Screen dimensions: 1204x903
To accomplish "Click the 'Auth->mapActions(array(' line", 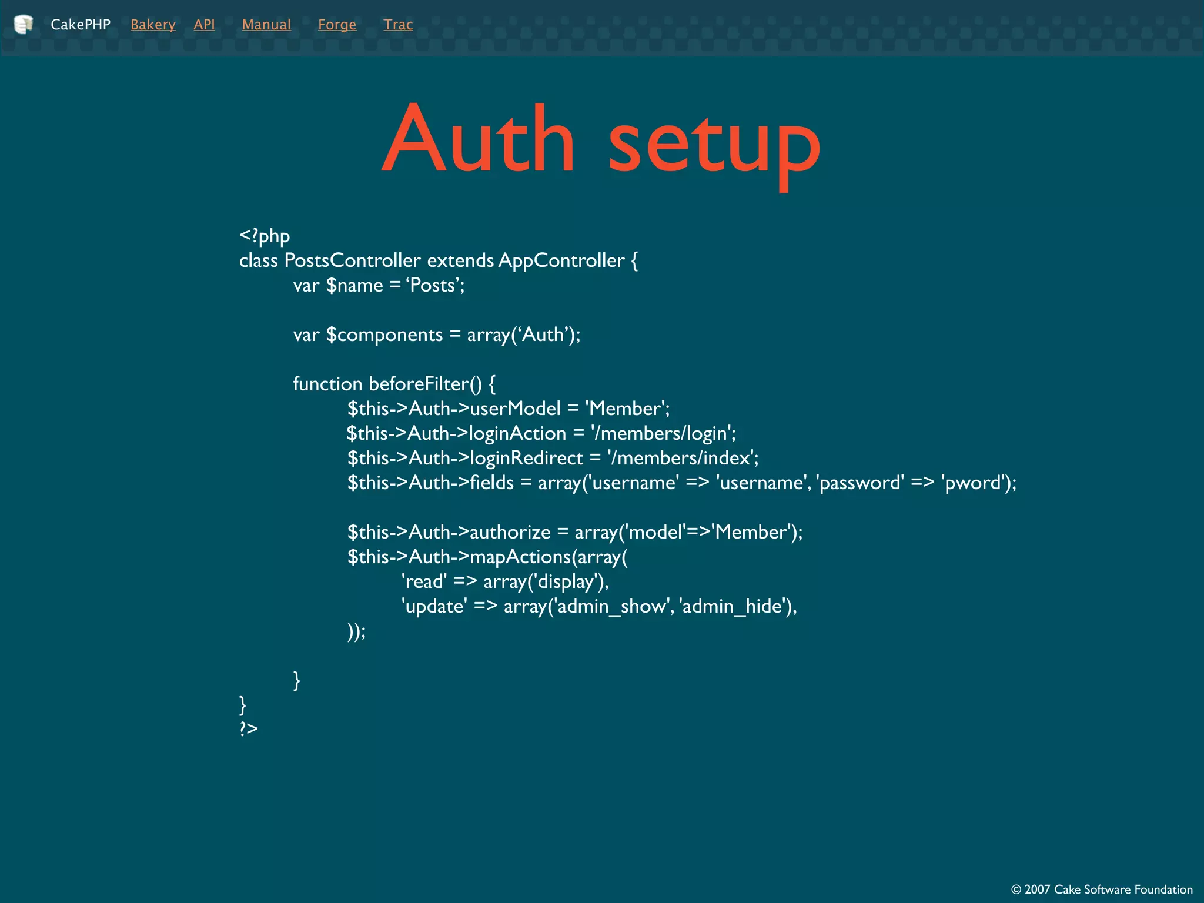I will (487, 557).
